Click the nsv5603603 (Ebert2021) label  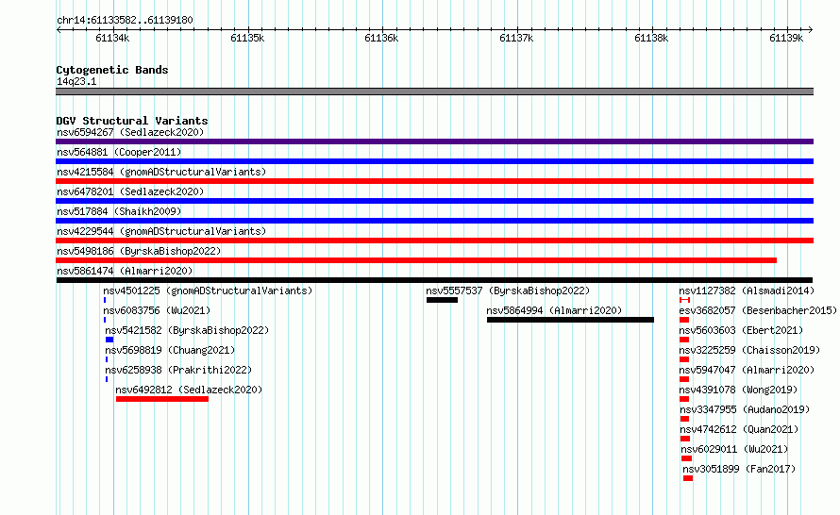pos(741,330)
